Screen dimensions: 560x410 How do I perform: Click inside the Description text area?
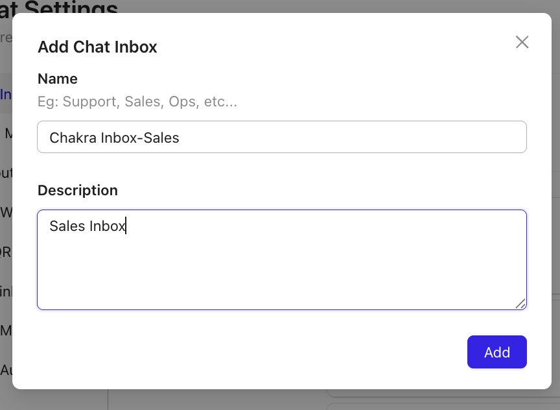[x=281, y=259]
